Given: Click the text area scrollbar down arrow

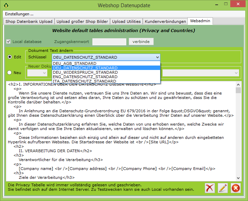Looking at the screenshot, I should [x=238, y=178].
